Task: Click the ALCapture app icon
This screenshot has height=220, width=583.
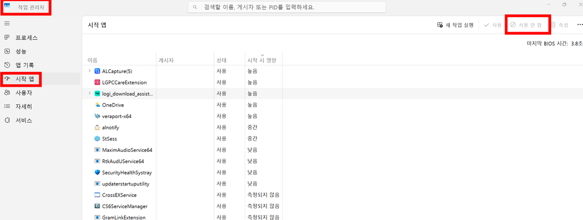Action: click(x=97, y=71)
